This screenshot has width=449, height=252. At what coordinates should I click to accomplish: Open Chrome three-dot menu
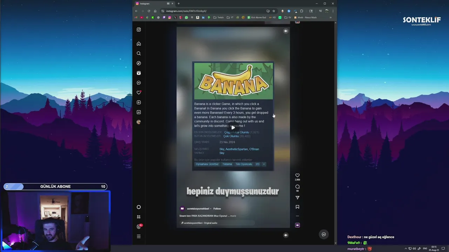(333, 11)
